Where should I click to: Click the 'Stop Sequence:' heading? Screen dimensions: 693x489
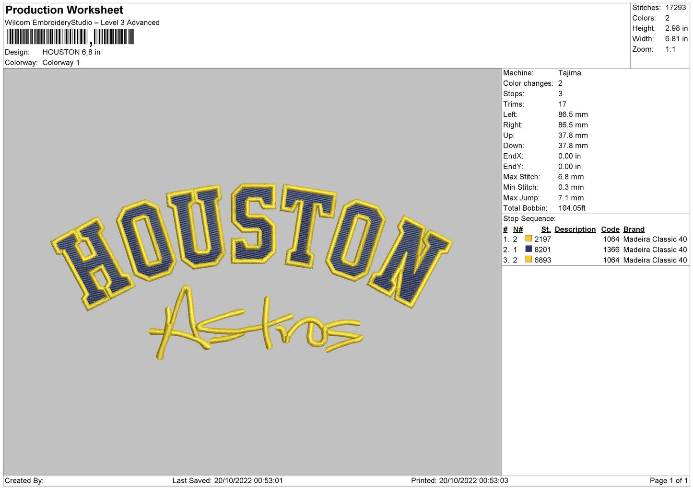pos(529,219)
